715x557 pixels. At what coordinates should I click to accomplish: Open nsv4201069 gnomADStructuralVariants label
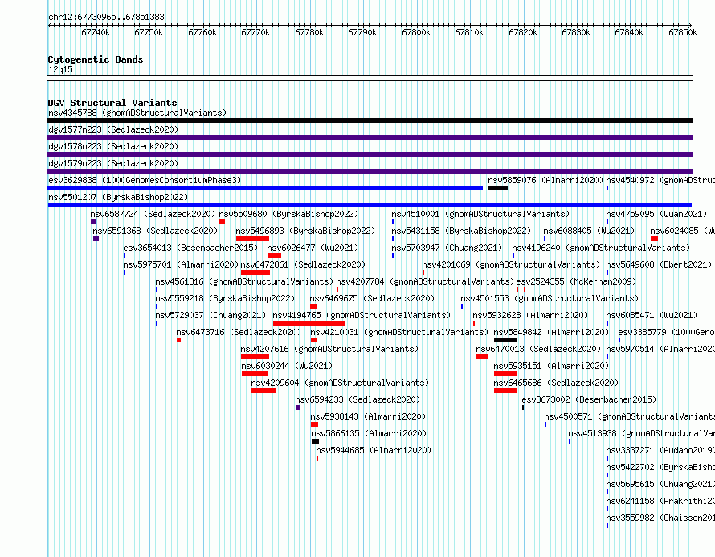(511, 264)
